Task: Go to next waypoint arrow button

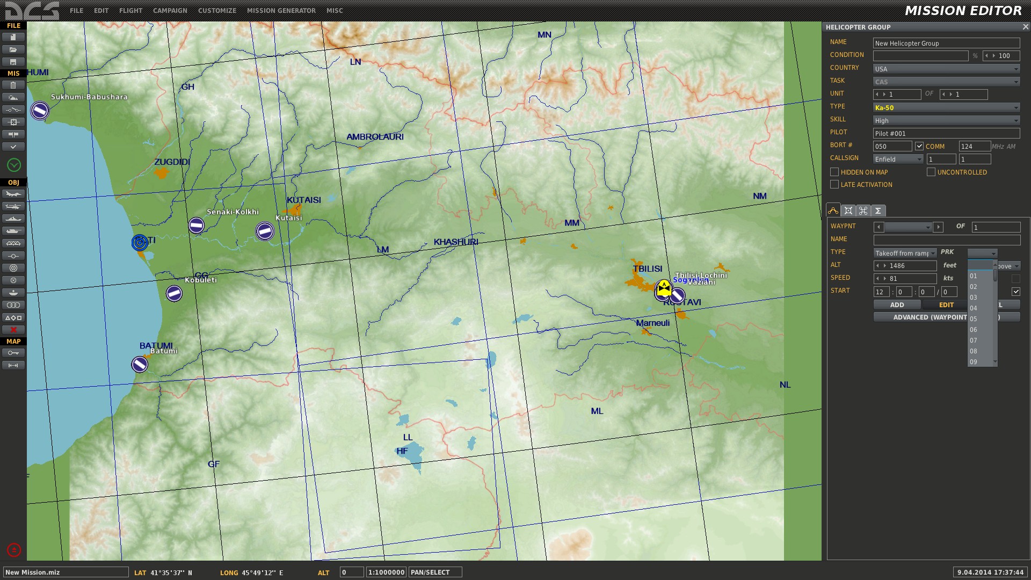Action: 938,227
